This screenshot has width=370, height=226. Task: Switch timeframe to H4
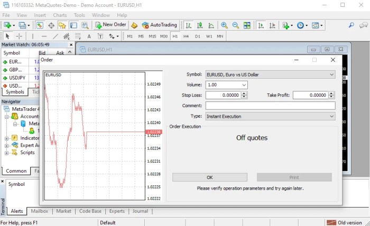(186, 36)
